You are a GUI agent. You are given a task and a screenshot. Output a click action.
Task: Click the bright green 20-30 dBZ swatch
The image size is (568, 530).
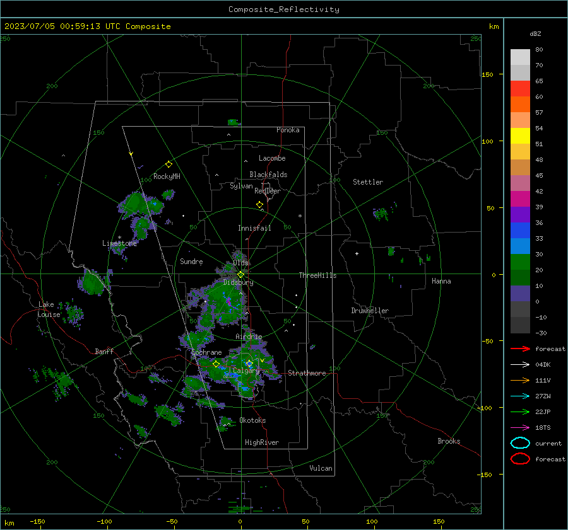520,262
